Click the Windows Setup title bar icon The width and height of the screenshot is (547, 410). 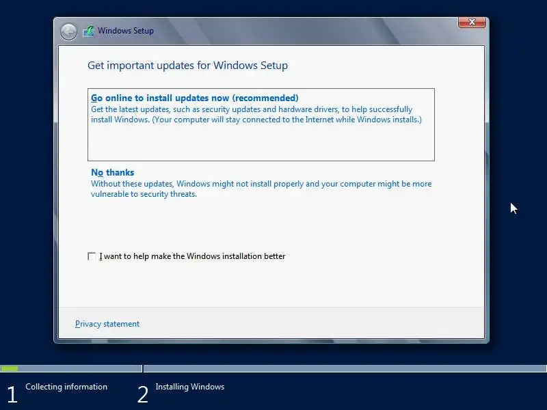[x=89, y=31]
